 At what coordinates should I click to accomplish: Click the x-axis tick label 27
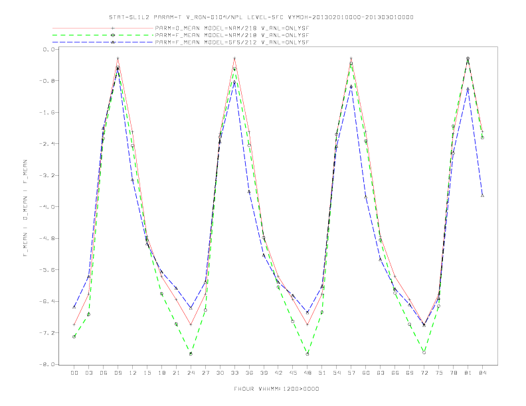(x=205, y=373)
